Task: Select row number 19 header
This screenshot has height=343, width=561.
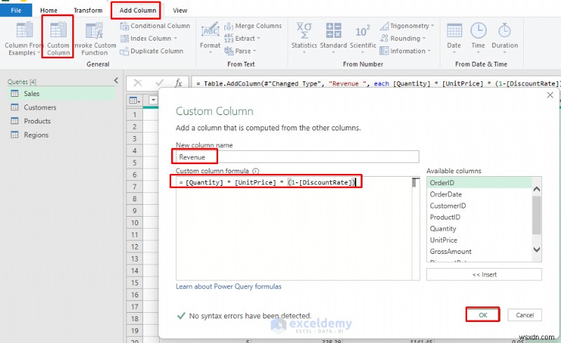Action: click(135, 331)
